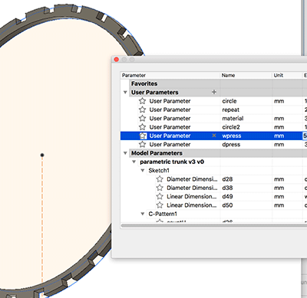
Task: Collapse the Sketch1 tree node
Action: tap(143, 170)
